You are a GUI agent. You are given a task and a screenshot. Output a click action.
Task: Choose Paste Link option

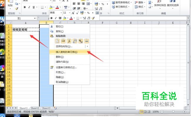click(x=86, y=41)
